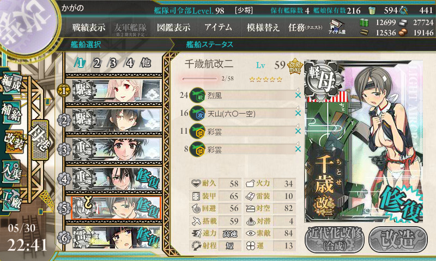
Task: Open the 戦績表示 records menu
Action: [89, 28]
